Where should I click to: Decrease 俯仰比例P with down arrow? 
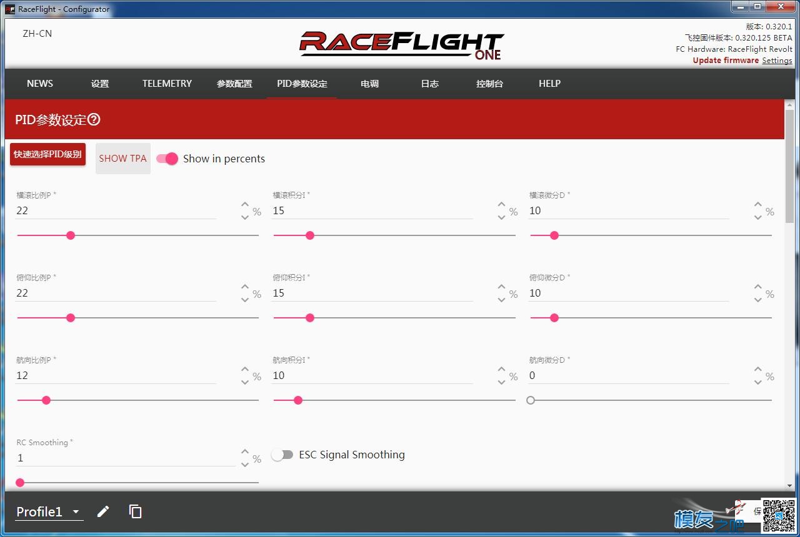(245, 299)
